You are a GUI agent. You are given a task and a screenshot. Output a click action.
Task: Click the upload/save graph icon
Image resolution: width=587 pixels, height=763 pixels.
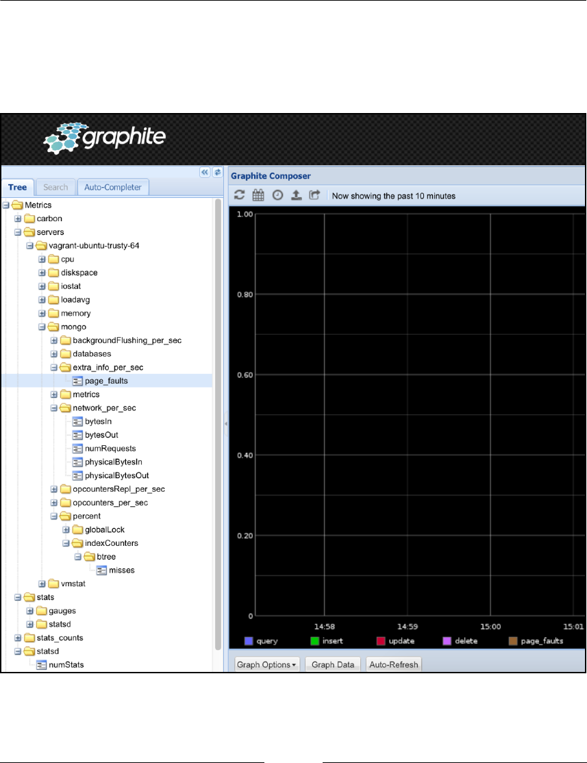[x=296, y=195]
